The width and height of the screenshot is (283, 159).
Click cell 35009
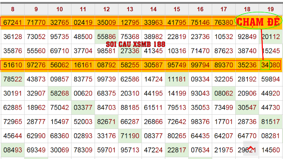coord(107,23)
